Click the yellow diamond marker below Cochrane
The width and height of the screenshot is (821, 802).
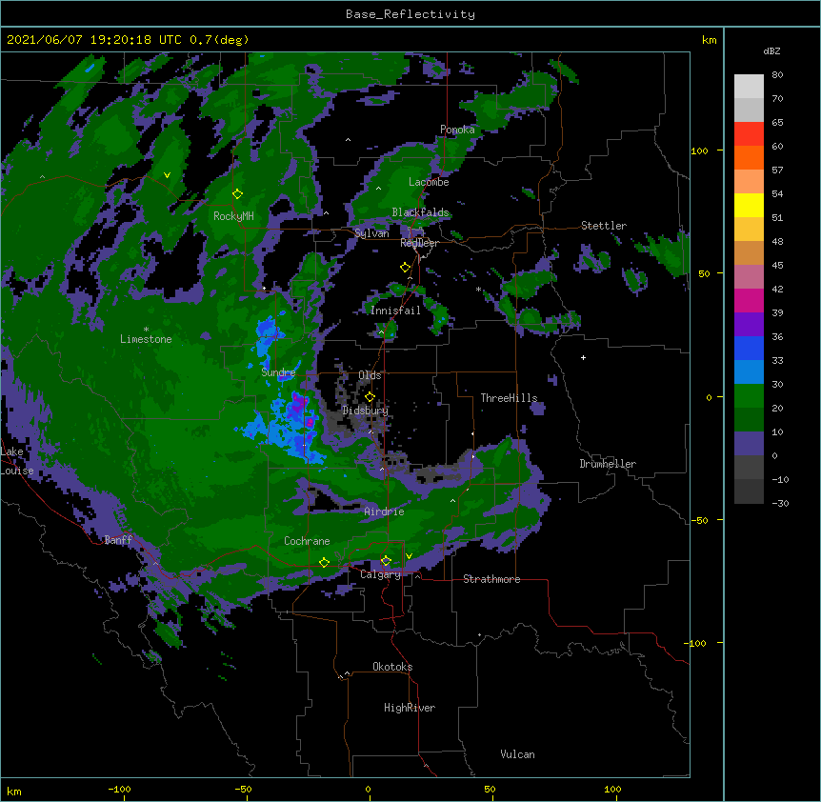(x=324, y=563)
